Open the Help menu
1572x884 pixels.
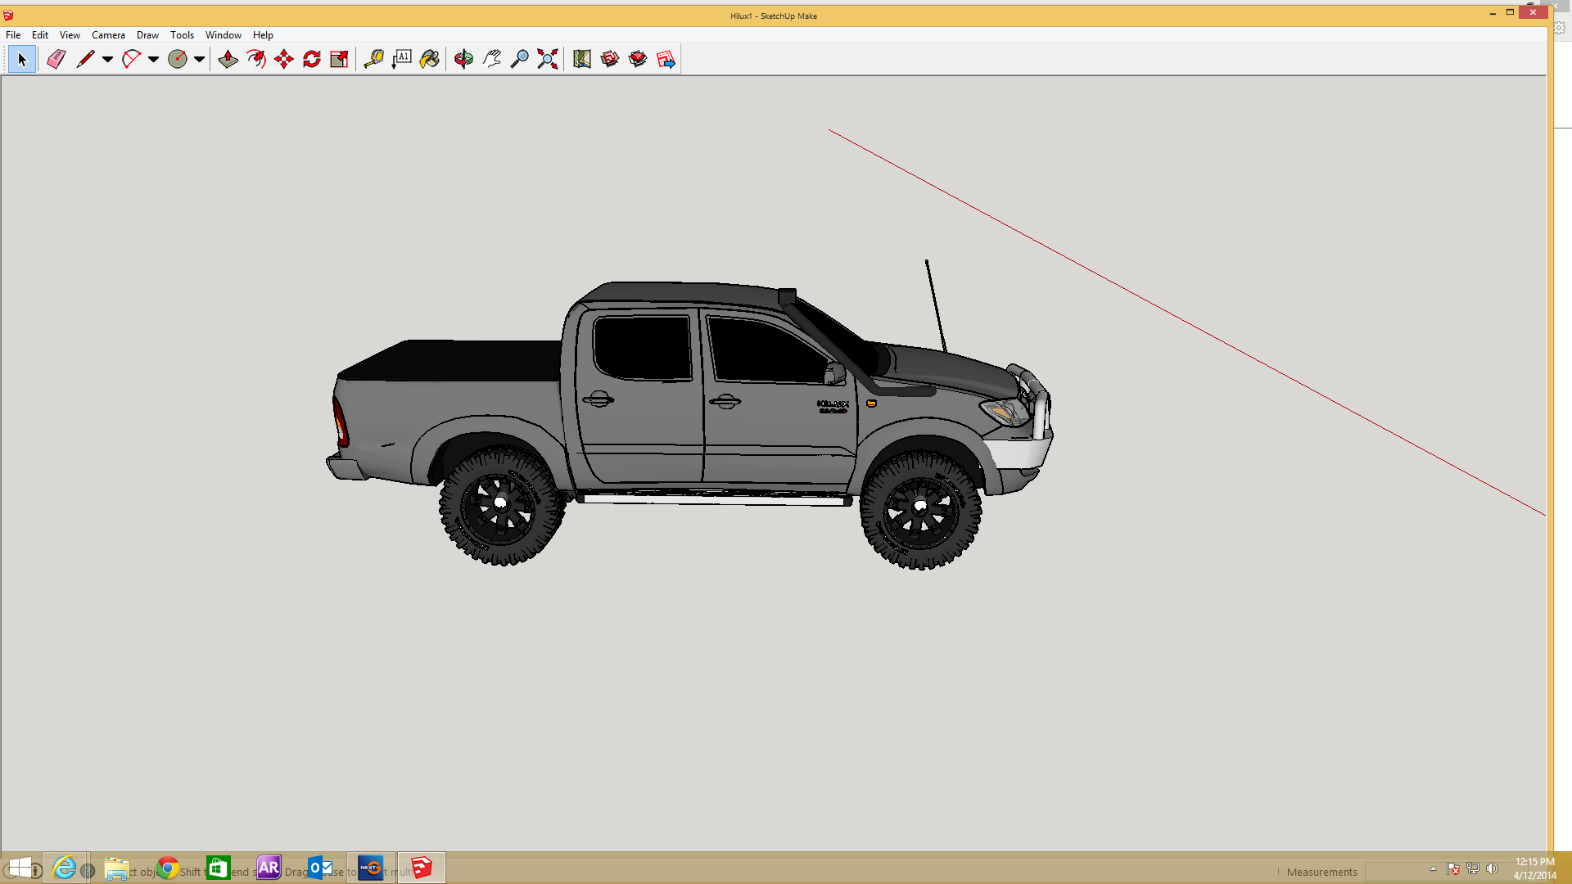coord(263,35)
